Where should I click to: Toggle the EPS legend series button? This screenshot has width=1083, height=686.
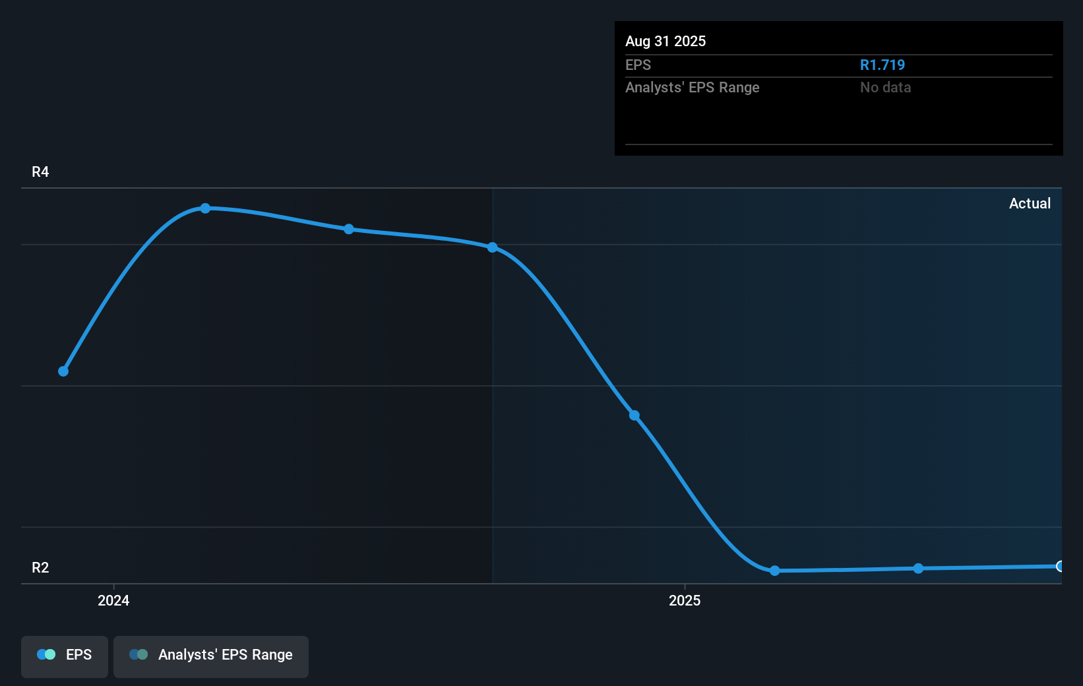click(65, 656)
